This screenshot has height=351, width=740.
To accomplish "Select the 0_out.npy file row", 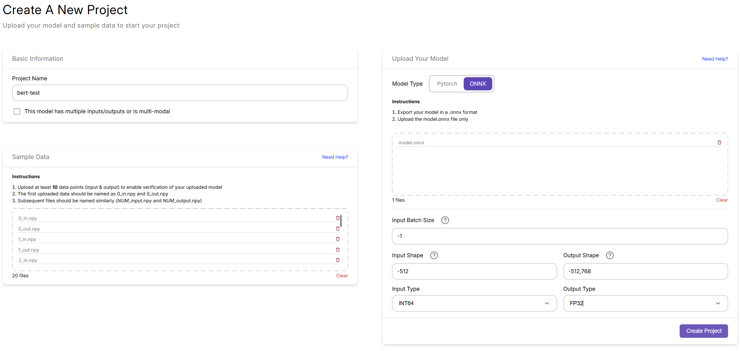I will tap(179, 229).
